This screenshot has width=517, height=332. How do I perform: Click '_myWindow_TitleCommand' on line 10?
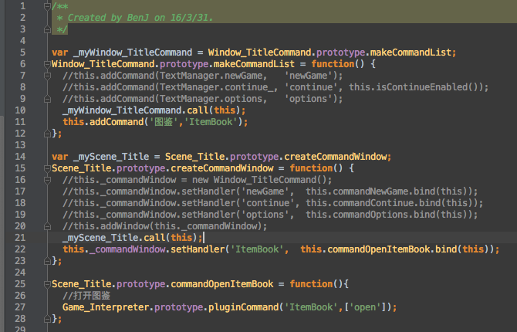122,110
